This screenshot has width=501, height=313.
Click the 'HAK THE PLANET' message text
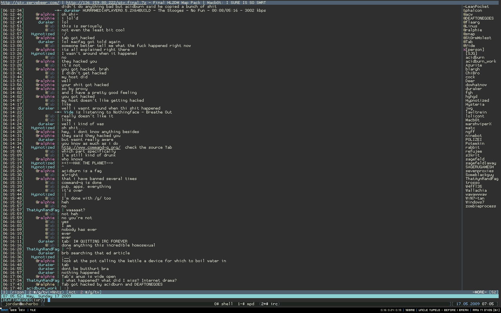click(x=87, y=163)
